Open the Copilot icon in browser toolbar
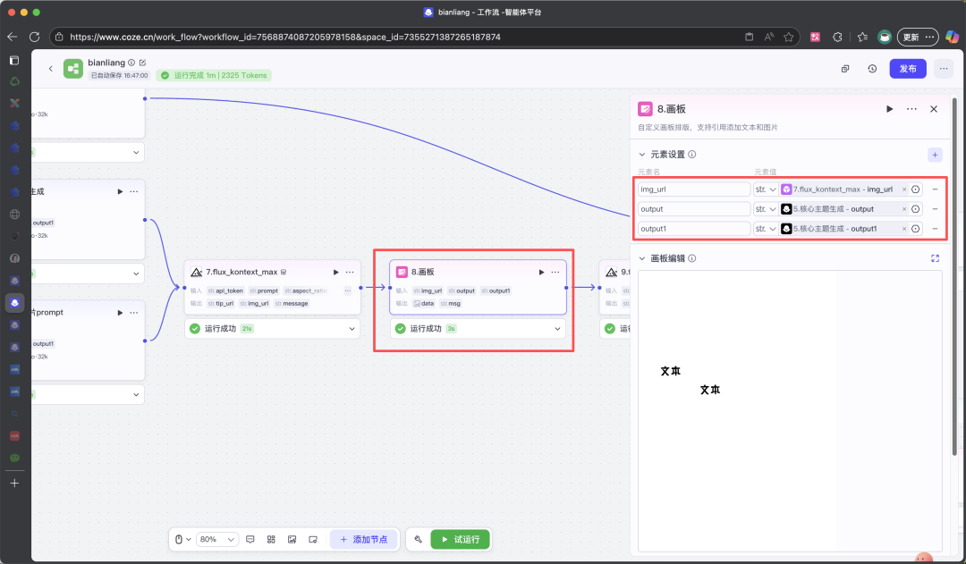The width and height of the screenshot is (966, 564). coord(952,37)
